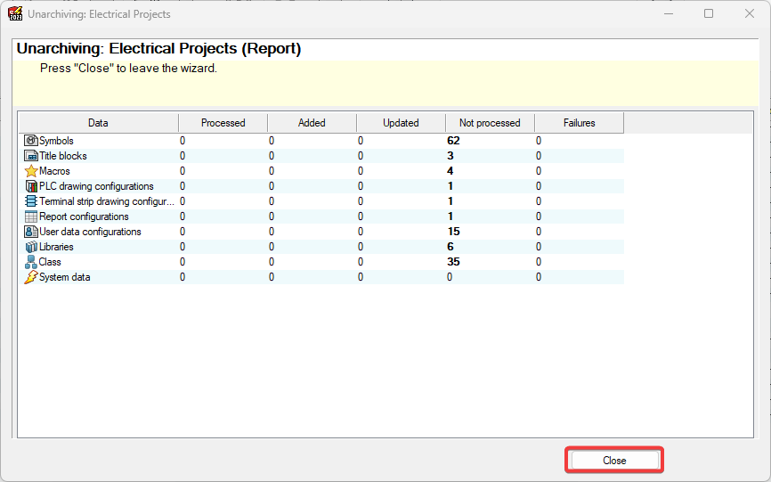Click the Macros star icon
Viewport: 771px width, 482px height.
31,171
